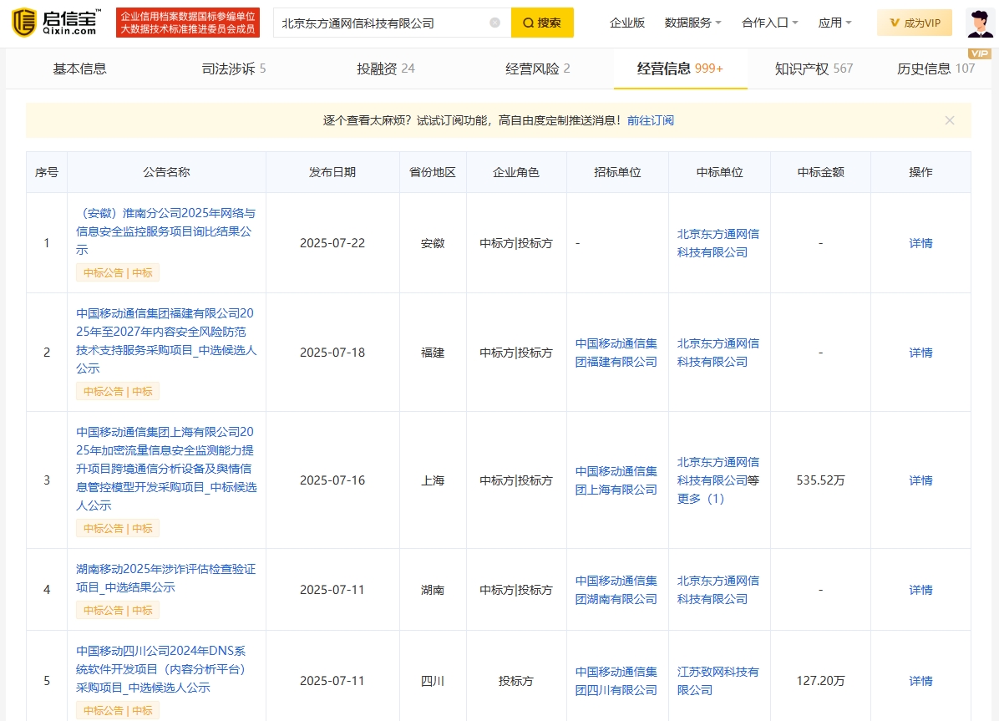The height and width of the screenshot is (721, 999).
Task: Select the 127.20万 amount cell
Action: [x=820, y=681]
